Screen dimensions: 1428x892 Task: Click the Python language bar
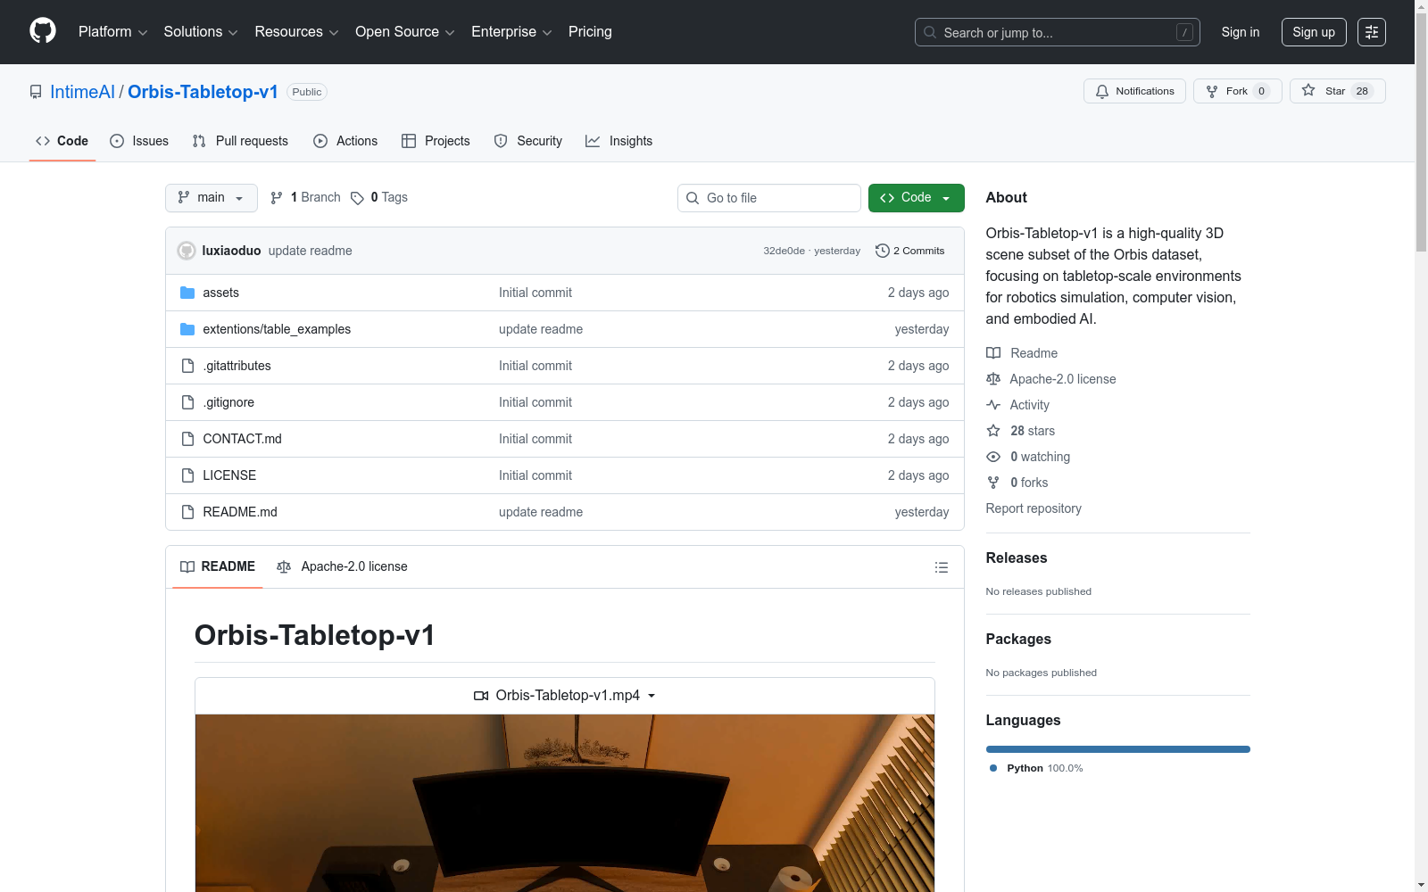[1117, 749]
